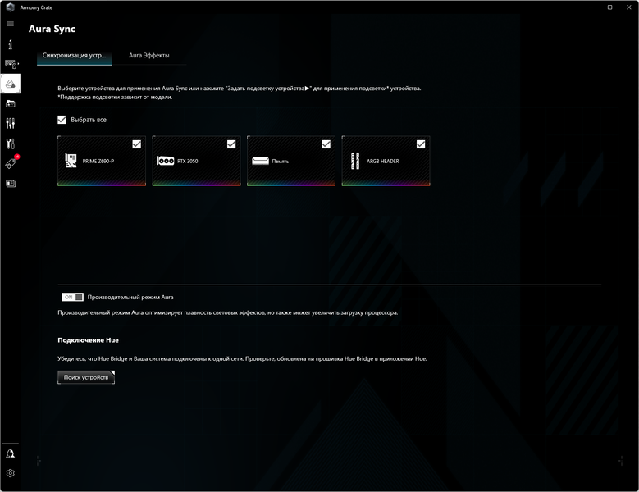Viewport: 639px width, 492px height.
Task: Click the memory module icon on Память card
Action: pos(260,161)
